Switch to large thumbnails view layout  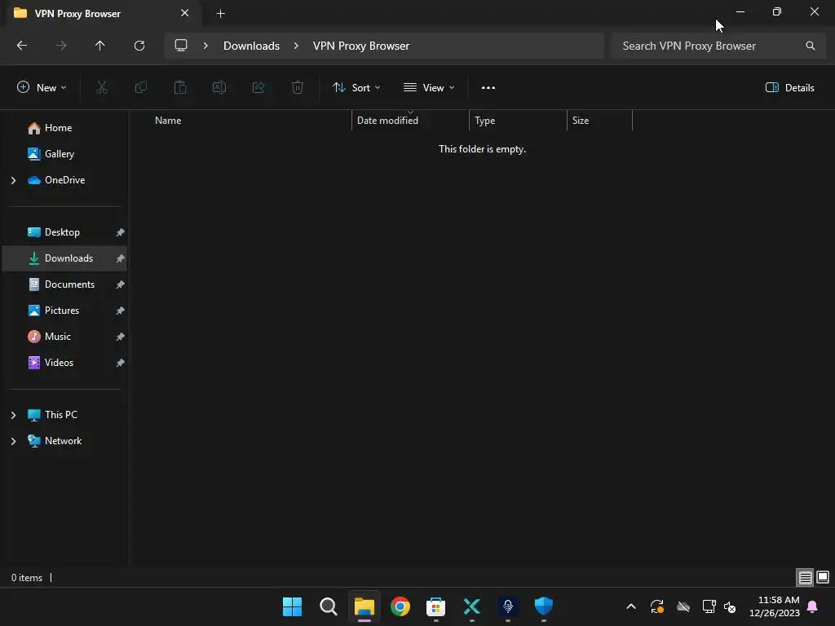click(x=823, y=577)
